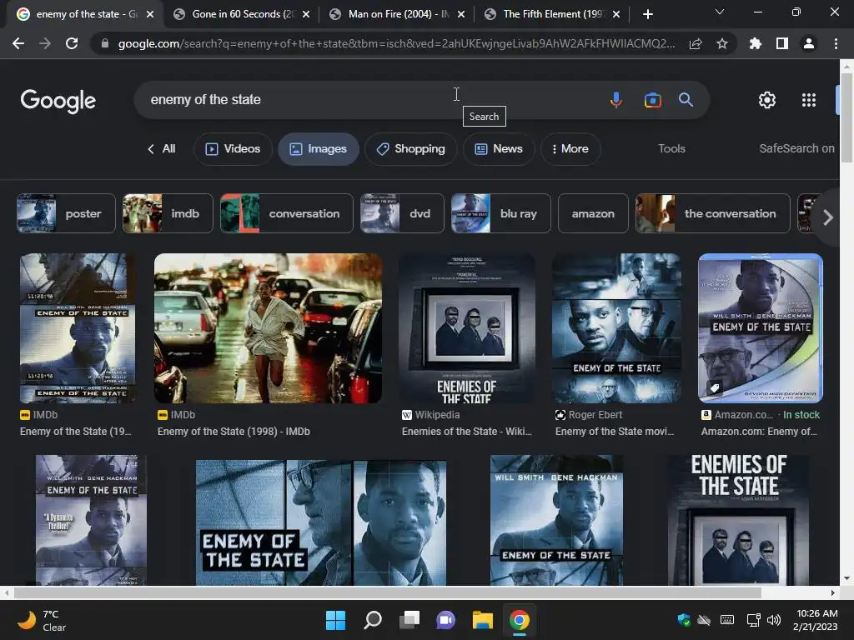Open File Explorer from taskbar
Image resolution: width=854 pixels, height=640 pixels.
click(483, 620)
